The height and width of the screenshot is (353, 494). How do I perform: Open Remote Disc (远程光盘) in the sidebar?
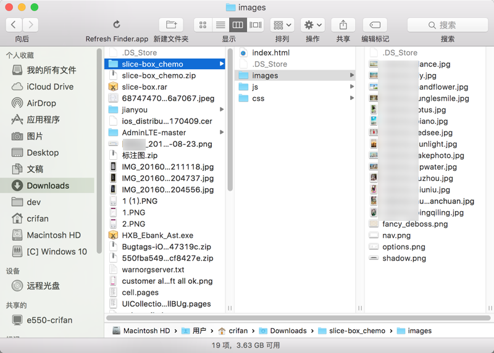click(48, 286)
